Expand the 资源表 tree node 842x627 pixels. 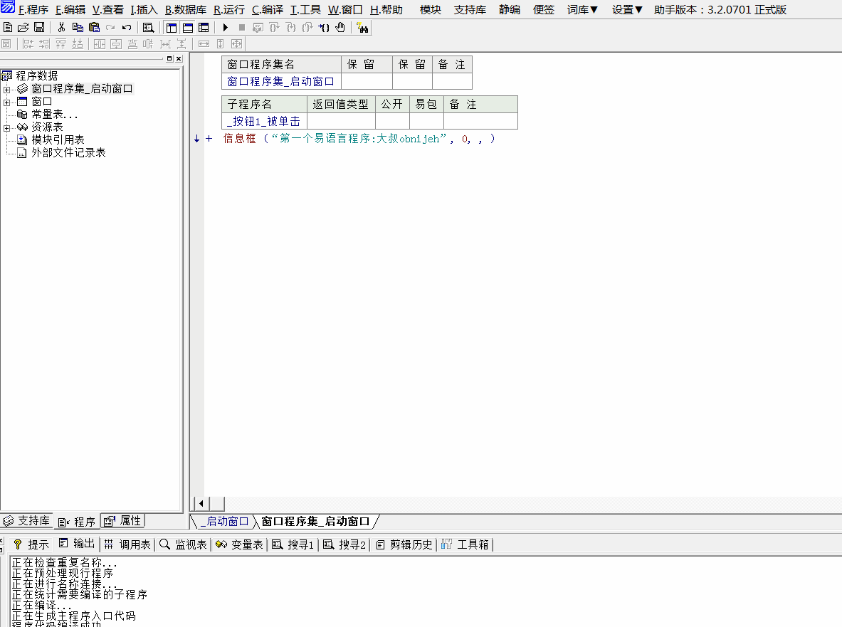[6, 128]
